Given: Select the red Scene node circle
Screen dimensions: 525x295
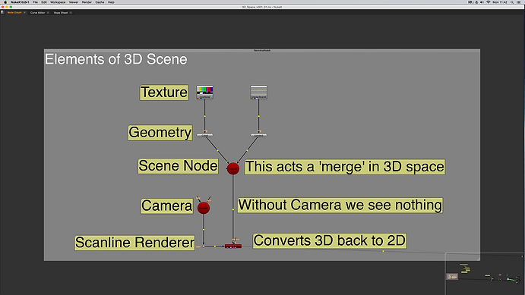Looking at the screenshot, I should point(233,168).
